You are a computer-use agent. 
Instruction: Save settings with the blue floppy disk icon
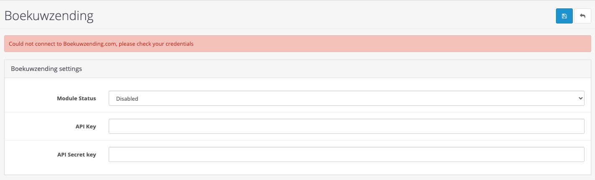564,16
